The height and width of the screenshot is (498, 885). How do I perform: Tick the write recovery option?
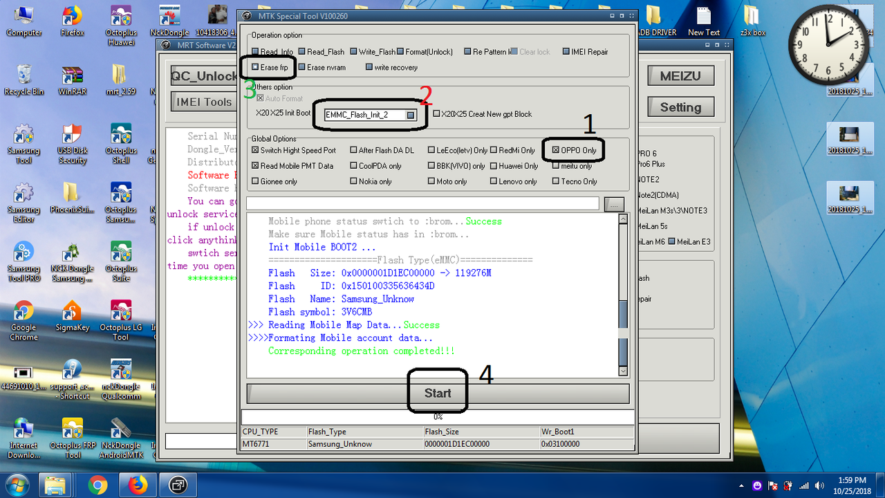[x=369, y=68]
